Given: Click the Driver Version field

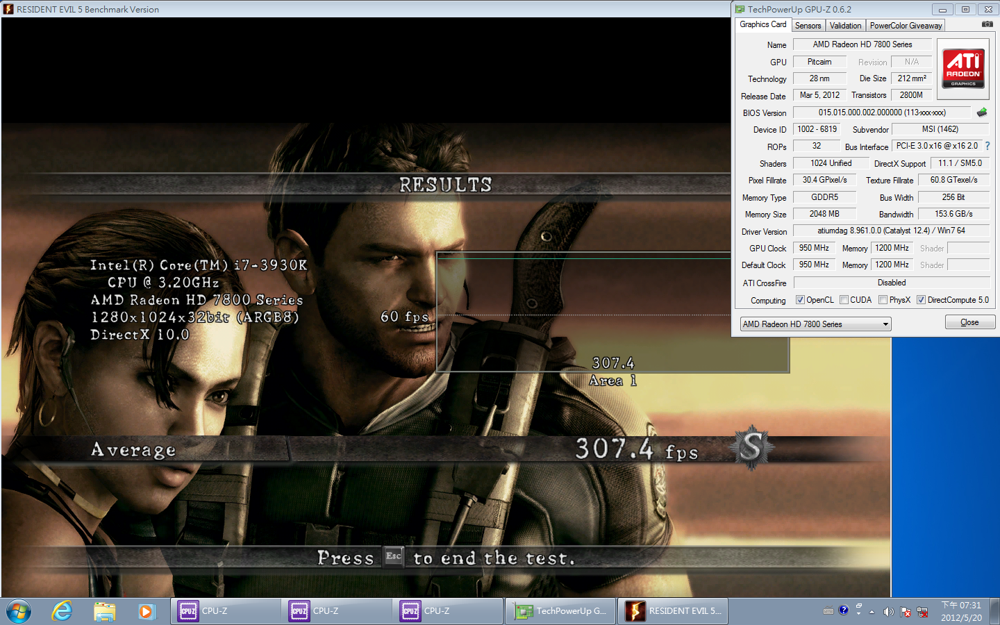Looking at the screenshot, I should tap(891, 231).
